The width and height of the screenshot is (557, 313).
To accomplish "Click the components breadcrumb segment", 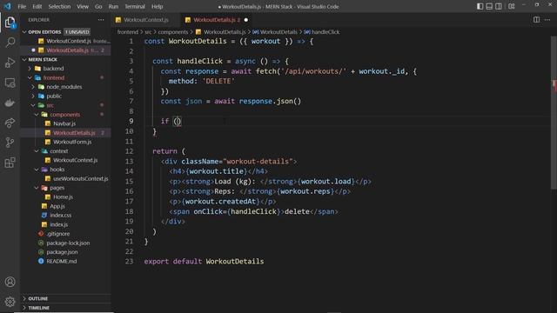I will 173,32.
